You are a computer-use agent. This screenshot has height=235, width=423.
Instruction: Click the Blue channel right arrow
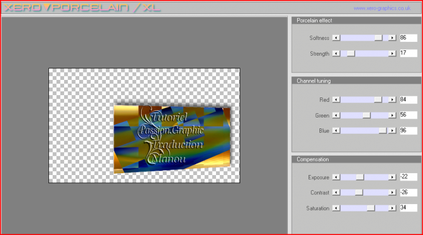[392, 131]
